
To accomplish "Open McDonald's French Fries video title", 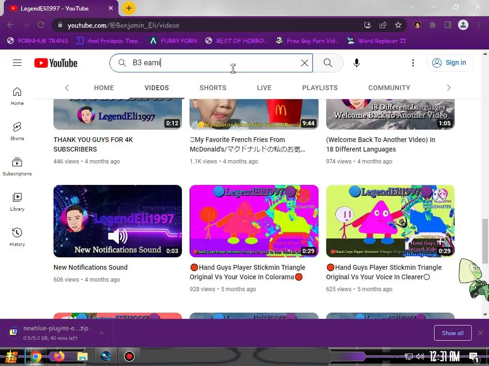I will [x=247, y=144].
